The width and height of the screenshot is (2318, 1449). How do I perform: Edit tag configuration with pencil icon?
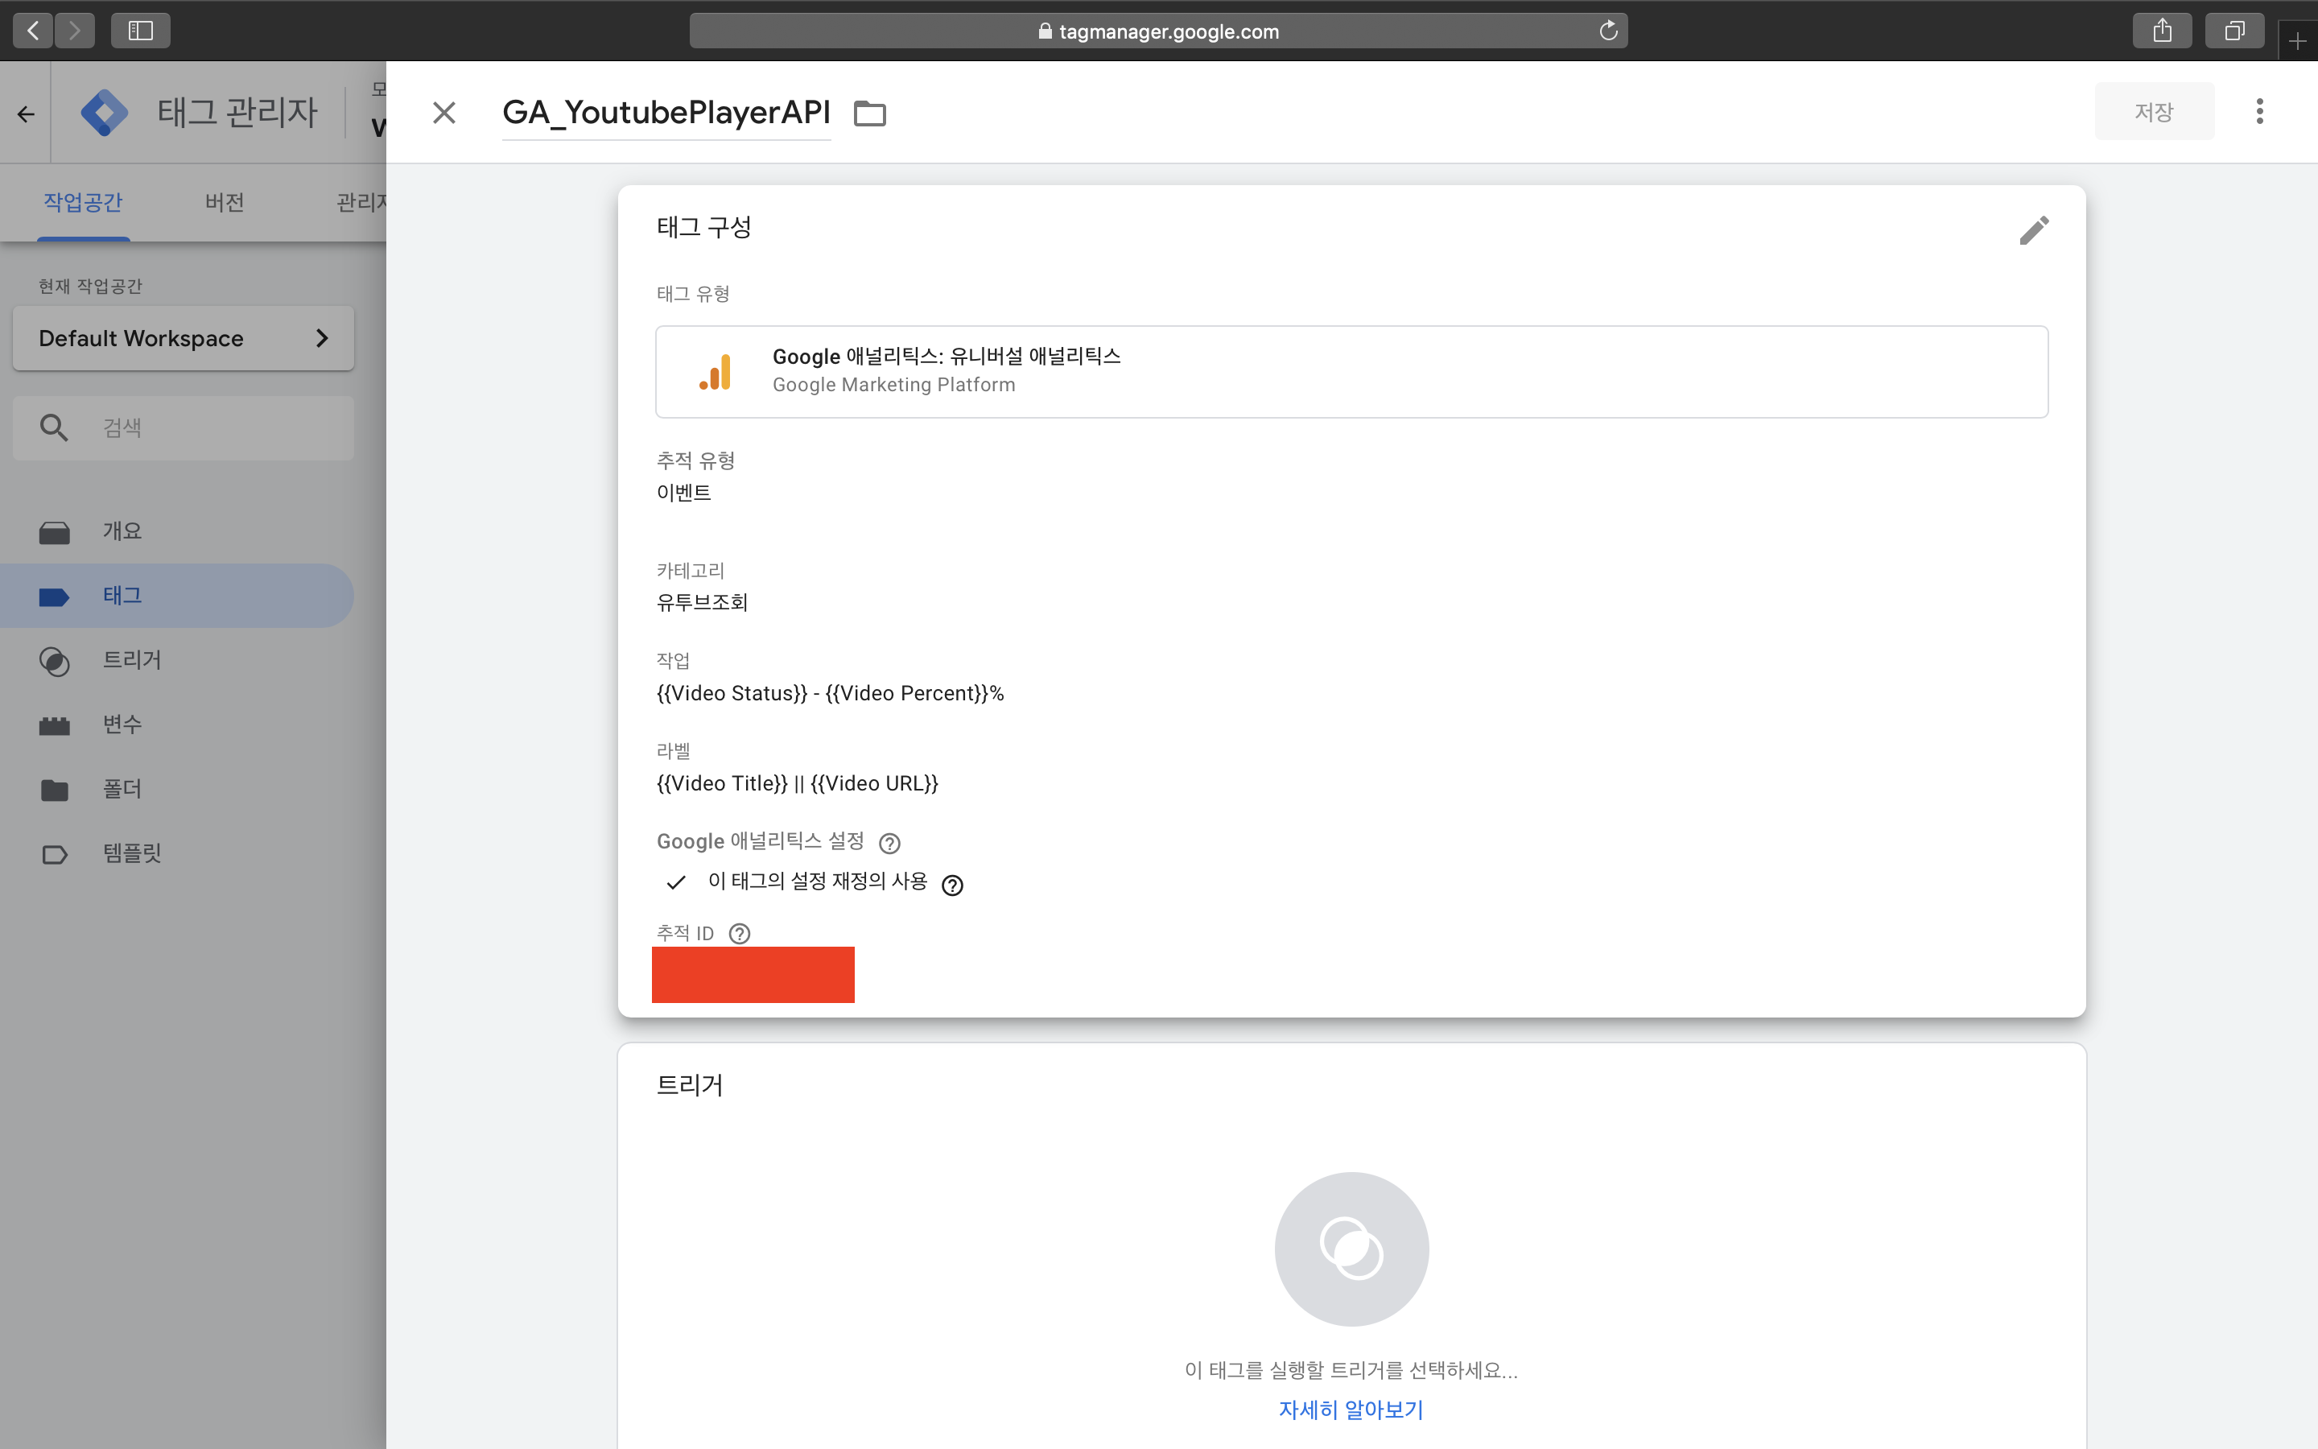coord(2034,230)
